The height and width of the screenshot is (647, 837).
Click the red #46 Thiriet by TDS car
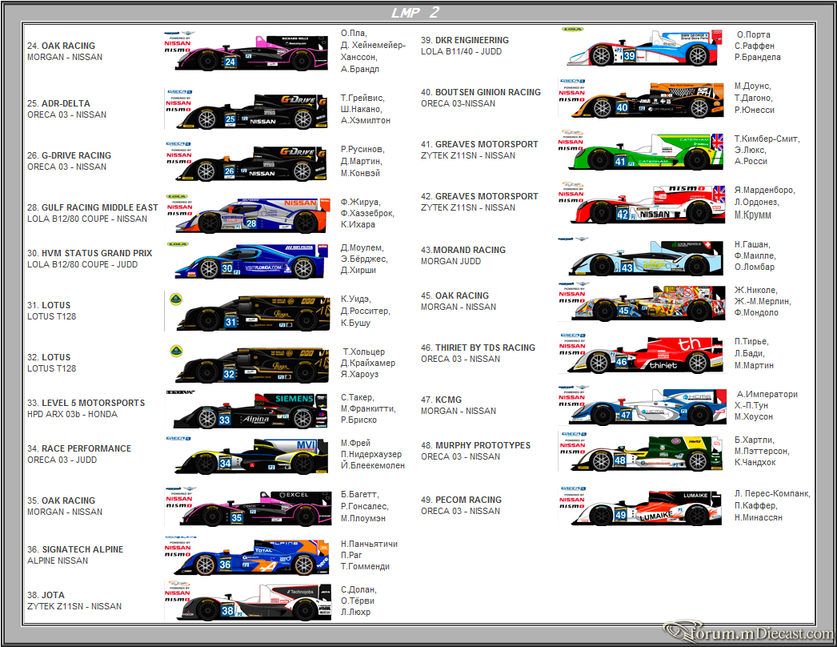pyautogui.click(x=644, y=355)
